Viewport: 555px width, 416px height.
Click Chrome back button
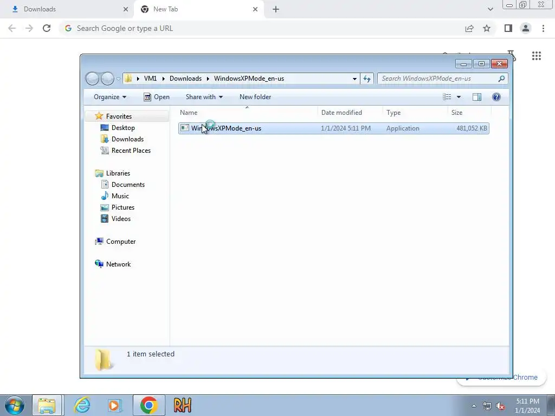12,28
